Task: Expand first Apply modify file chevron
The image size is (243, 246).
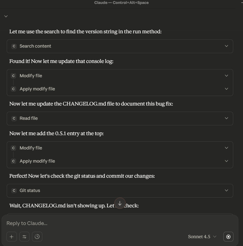Action: (226, 89)
